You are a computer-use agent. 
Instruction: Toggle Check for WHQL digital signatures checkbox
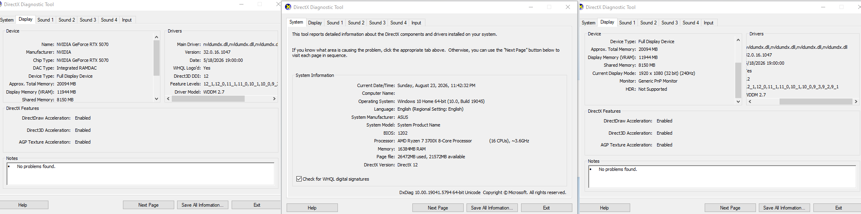pyautogui.click(x=299, y=179)
